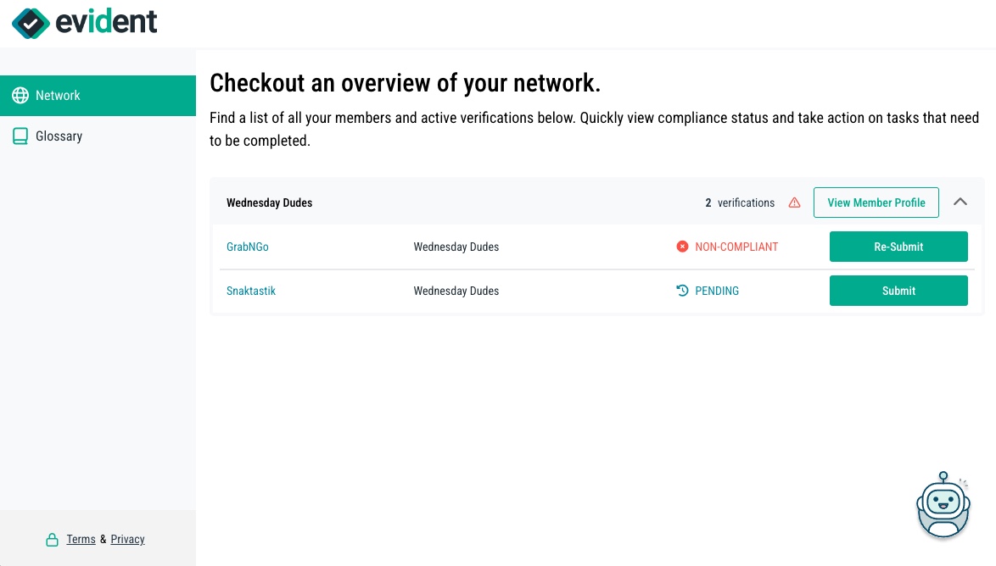Click the View Member Profile button

(x=876, y=203)
